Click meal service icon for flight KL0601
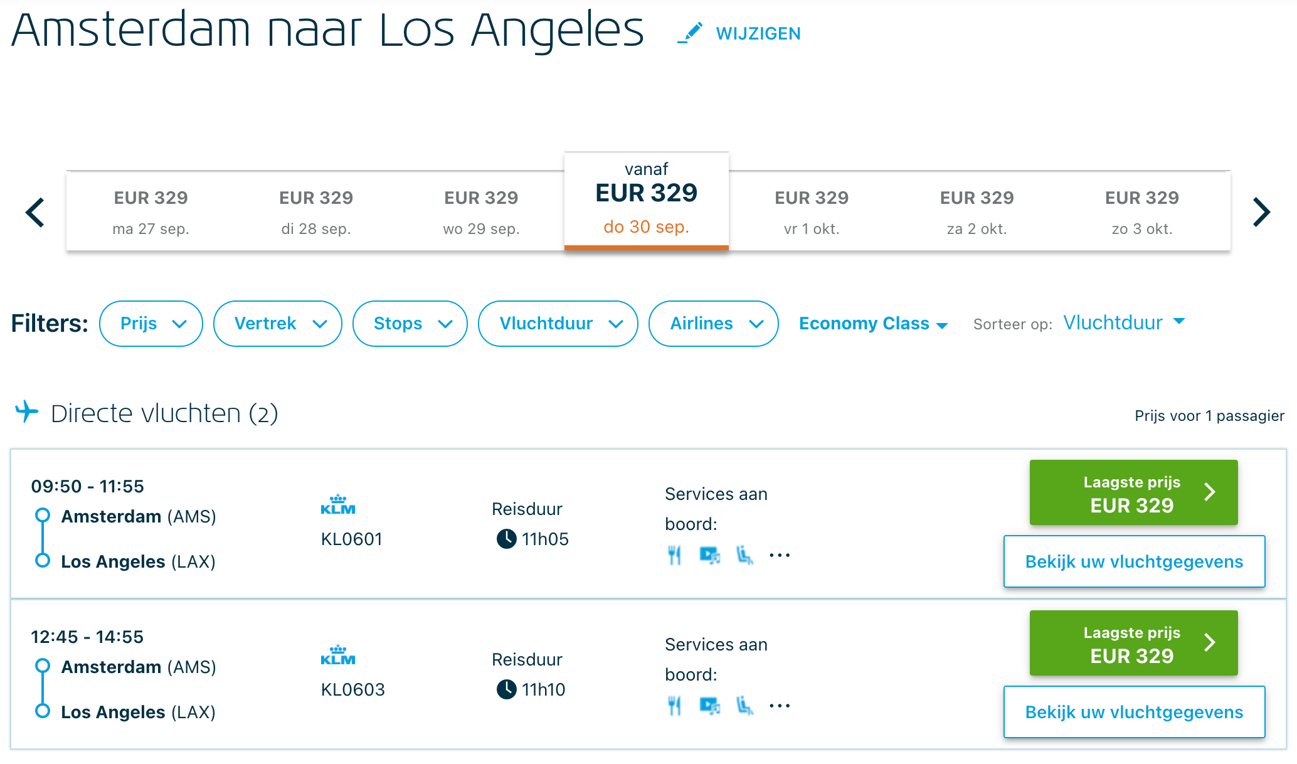 (x=674, y=555)
